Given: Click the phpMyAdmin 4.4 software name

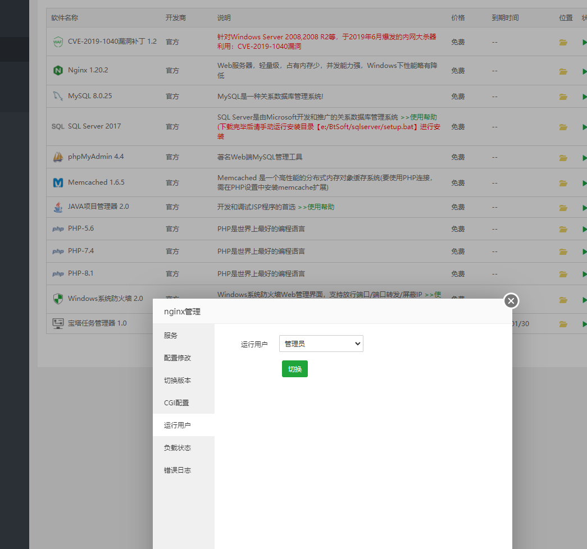Looking at the screenshot, I should 96,157.
